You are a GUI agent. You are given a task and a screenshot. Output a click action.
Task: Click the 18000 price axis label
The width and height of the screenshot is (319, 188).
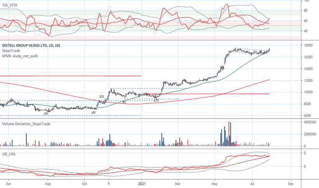(308, 45)
